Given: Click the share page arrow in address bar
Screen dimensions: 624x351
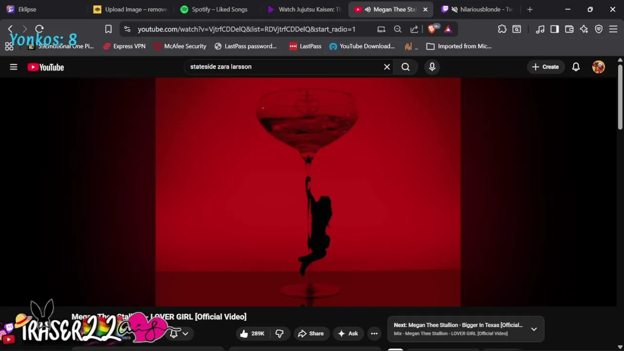Looking at the screenshot, I should coord(414,29).
